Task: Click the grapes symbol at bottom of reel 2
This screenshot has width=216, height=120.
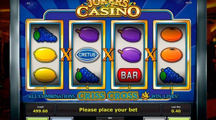Action: point(87,75)
